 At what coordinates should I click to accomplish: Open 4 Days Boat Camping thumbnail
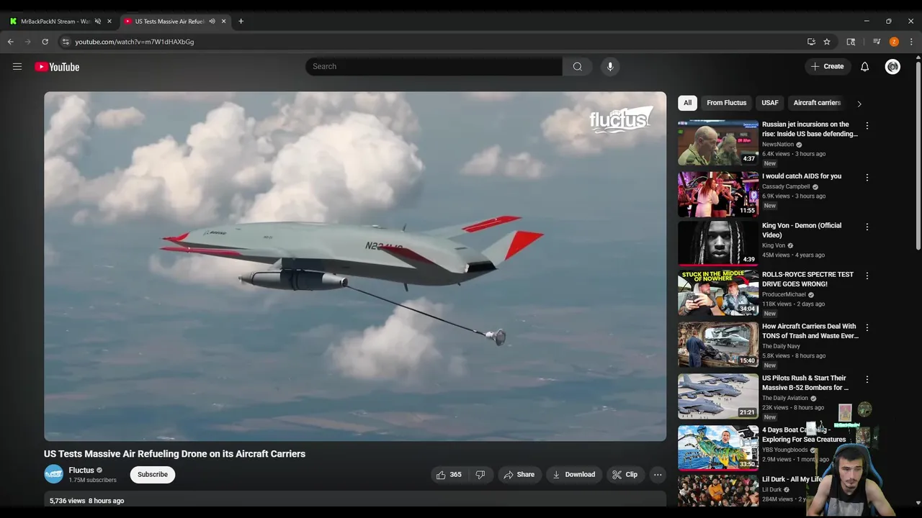click(718, 447)
